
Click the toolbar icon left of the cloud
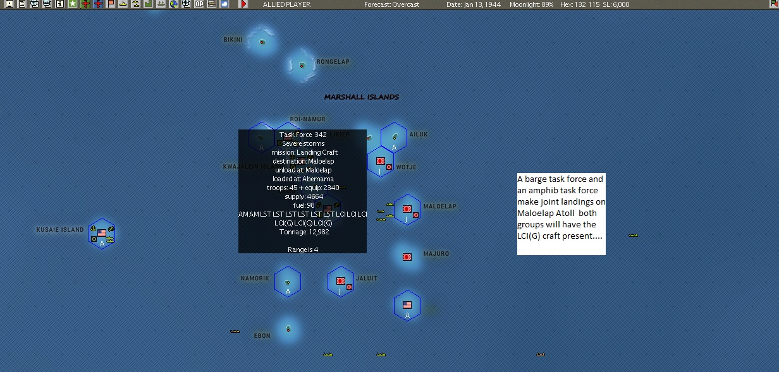211,4
